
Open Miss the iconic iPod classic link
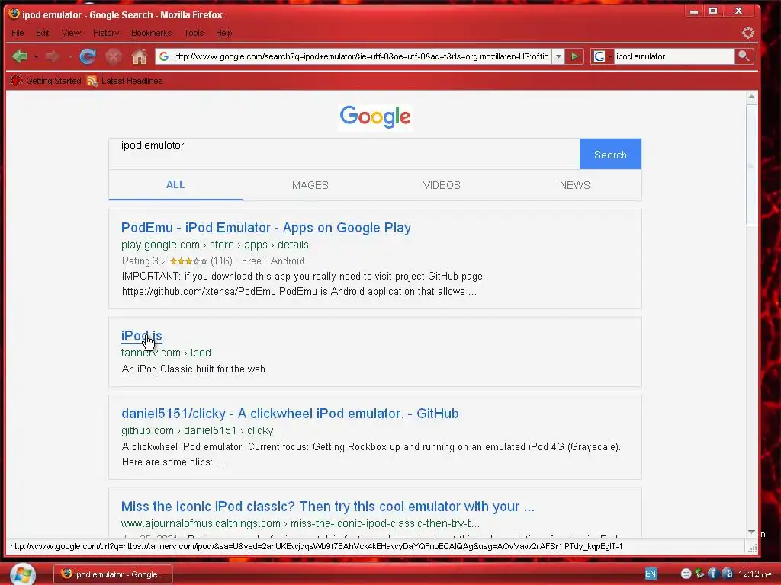[328, 507]
